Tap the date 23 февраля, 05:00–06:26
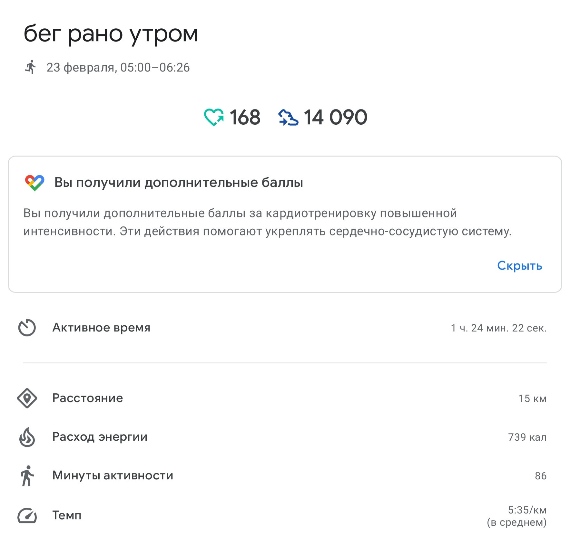Viewport: 570px width, 536px height. tap(118, 67)
